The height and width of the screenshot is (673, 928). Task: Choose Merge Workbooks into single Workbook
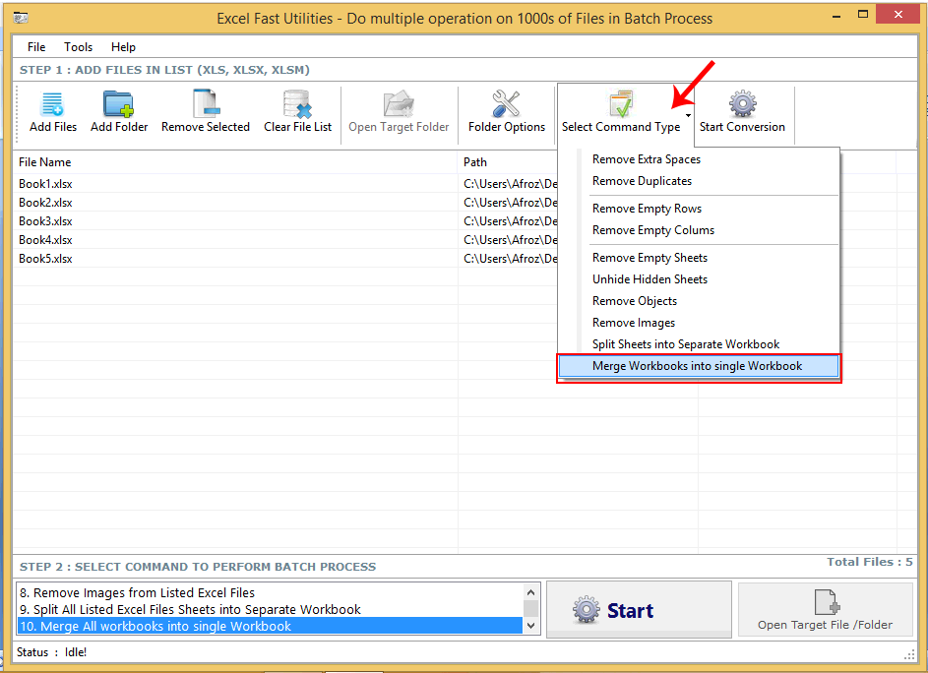tap(699, 365)
